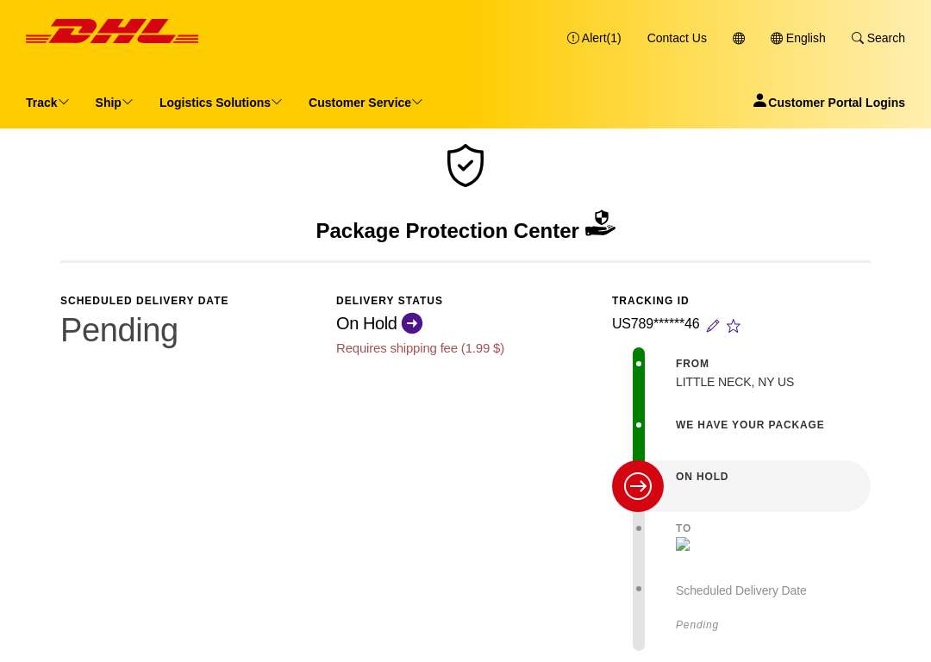The image size is (931, 662).
Task: Click the shield checkmark icon
Action: (465, 165)
